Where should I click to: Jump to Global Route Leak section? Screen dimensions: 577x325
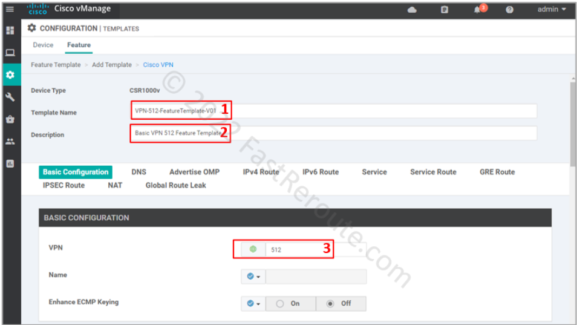175,185
